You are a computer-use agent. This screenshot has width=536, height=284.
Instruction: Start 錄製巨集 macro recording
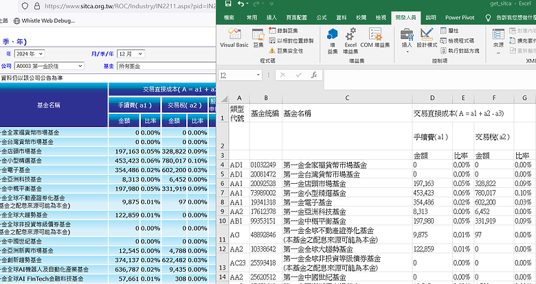coord(283,31)
